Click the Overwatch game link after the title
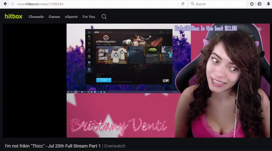The width and height of the screenshot is (272, 151). [114, 146]
